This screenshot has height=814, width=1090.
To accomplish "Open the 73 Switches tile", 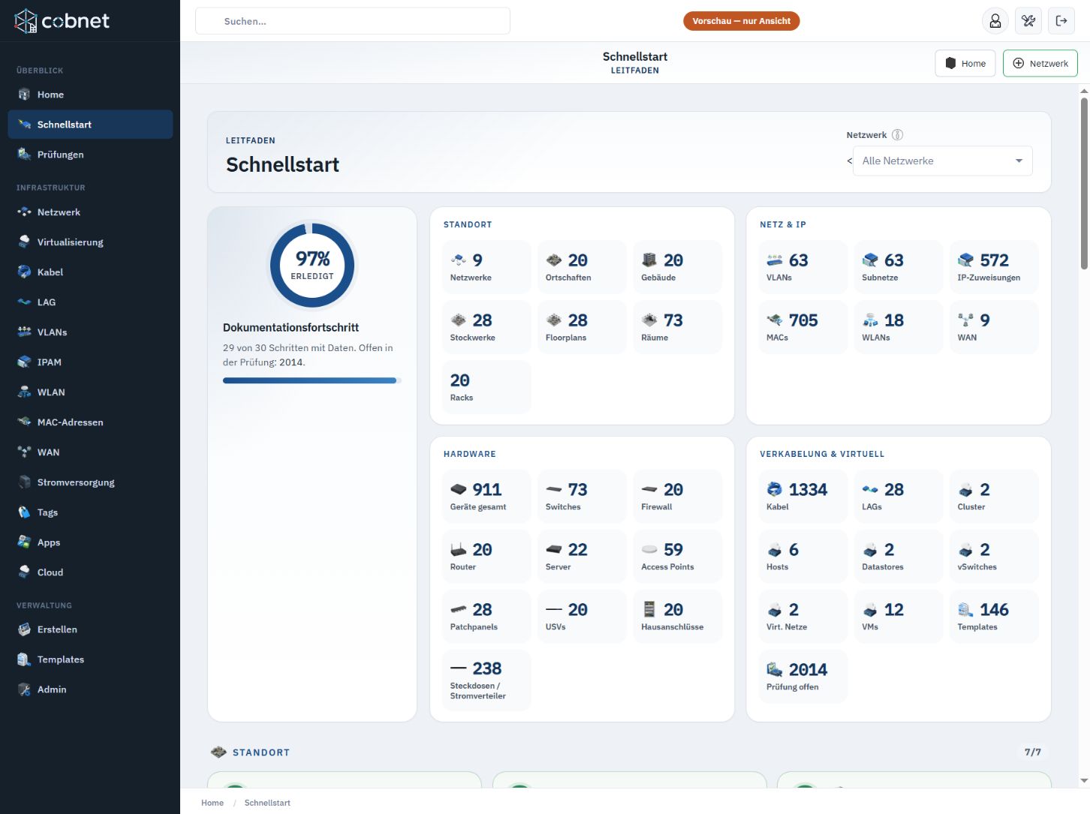I will pyautogui.click(x=582, y=497).
